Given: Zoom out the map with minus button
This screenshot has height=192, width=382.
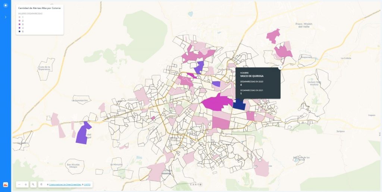Looking at the screenshot, I should (19, 185).
